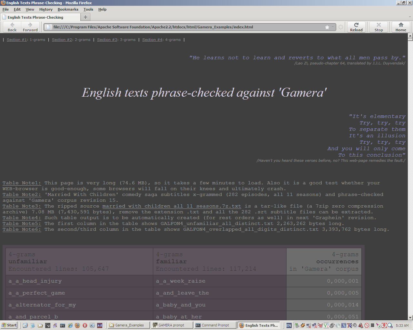Open the Edit menu

[x=17, y=9]
